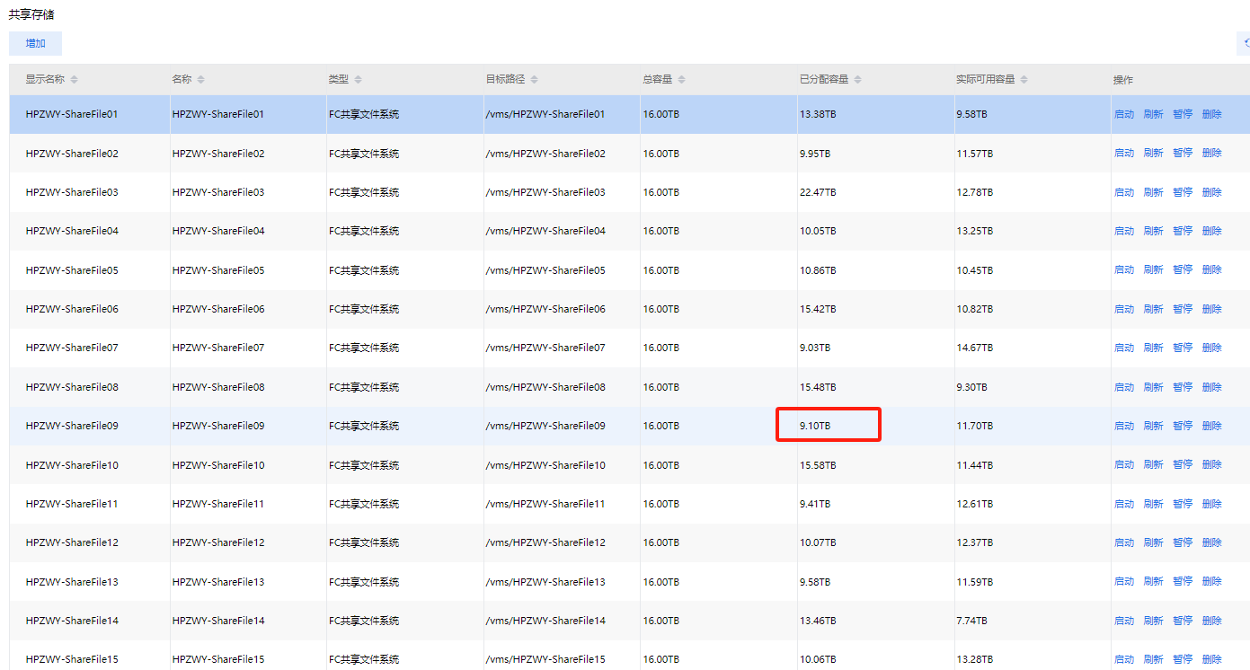
Task: Select target path /vms/HPZWY-ShareFile02
Action: coord(545,154)
